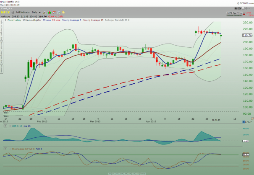Set the time range to Today
The height and width of the screenshot is (175, 254).
pyautogui.click(x=143, y=174)
